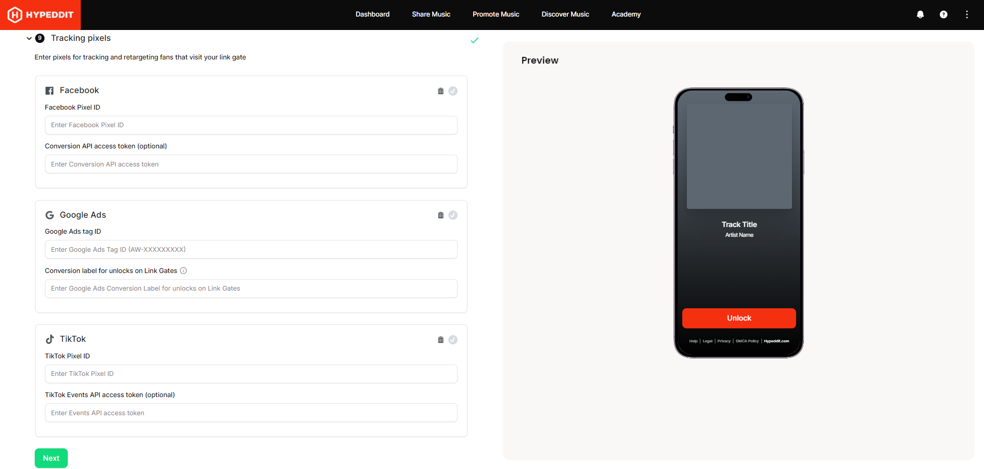Image resolution: width=984 pixels, height=469 pixels.
Task: Open the notifications bell
Action: [920, 14]
